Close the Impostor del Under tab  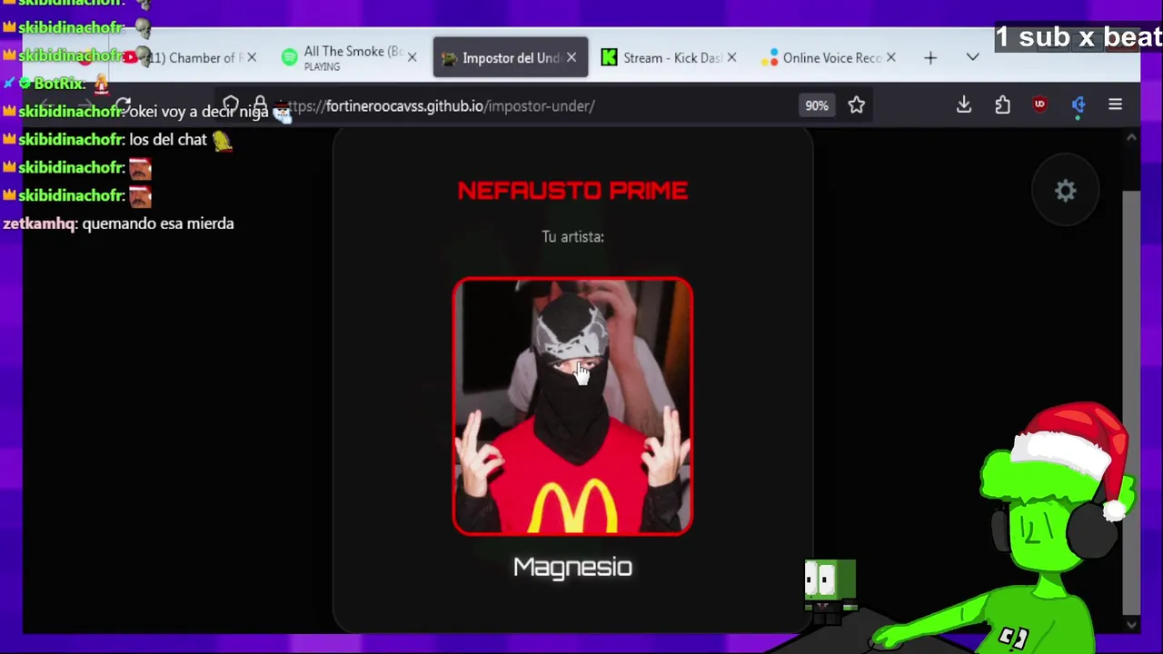pos(571,58)
